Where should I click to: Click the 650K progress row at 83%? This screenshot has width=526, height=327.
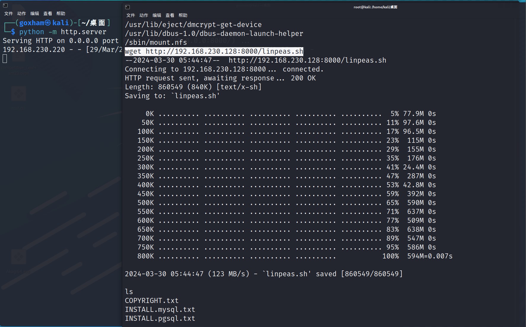(286, 229)
